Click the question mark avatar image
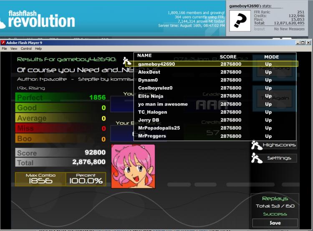Screen dimensions: 313x231 pyautogui.click(x=240, y=21)
